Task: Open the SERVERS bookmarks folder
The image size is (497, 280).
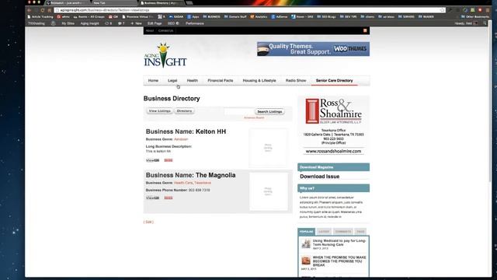Action: click(406, 16)
